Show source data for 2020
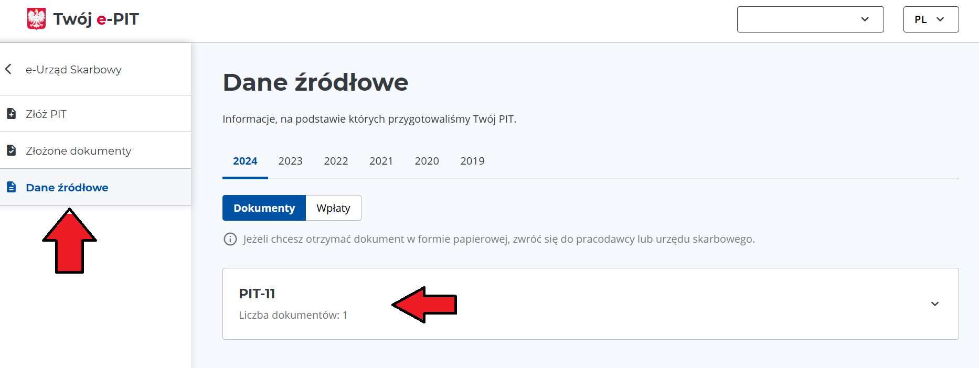This screenshot has width=979, height=368. point(427,161)
